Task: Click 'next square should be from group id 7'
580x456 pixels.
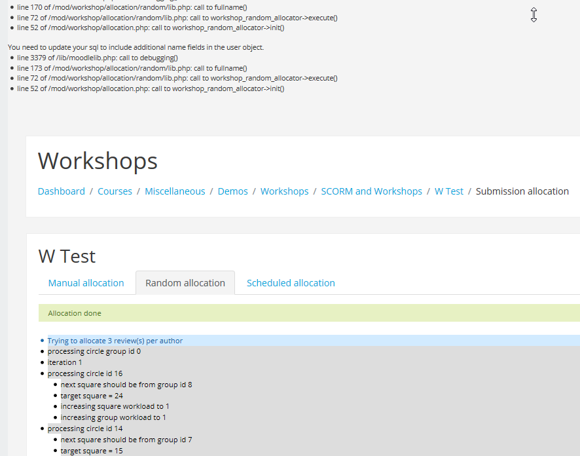Action: (126, 440)
